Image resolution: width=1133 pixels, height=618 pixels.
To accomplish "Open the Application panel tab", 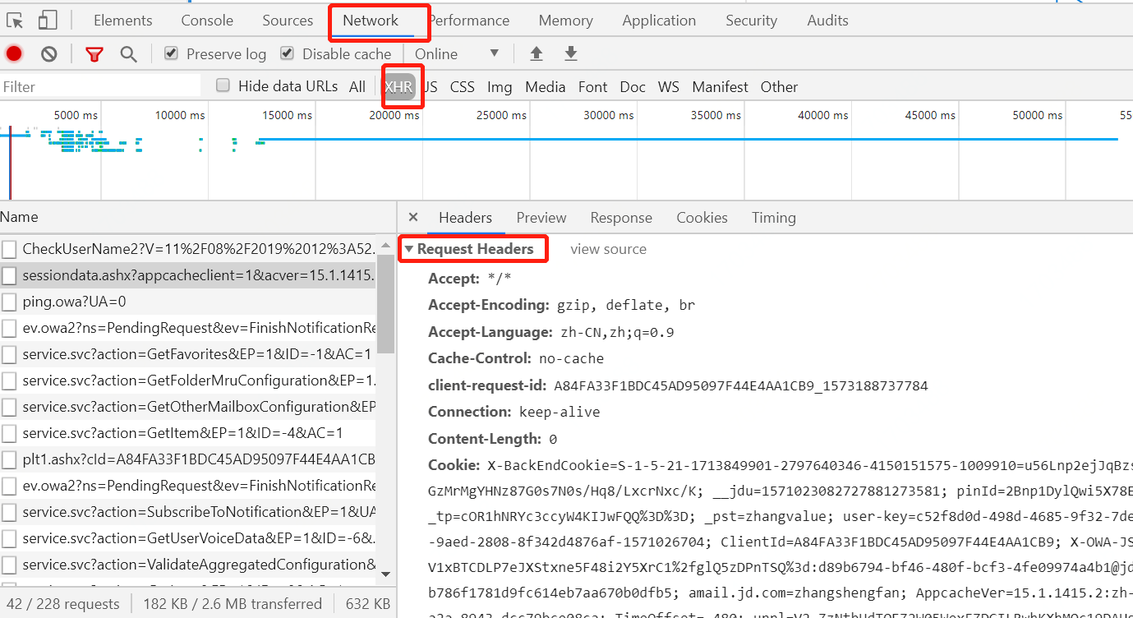I will click(659, 21).
